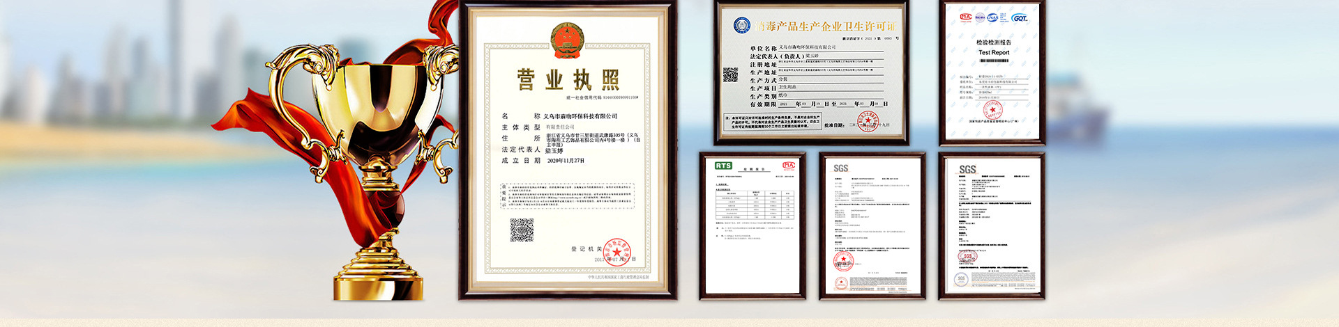
Task: Click the red seal on hygiene permit
Action: pos(868,122)
